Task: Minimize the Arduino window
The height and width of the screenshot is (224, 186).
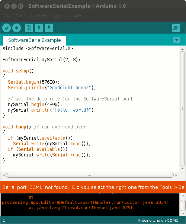Action: (14, 6)
